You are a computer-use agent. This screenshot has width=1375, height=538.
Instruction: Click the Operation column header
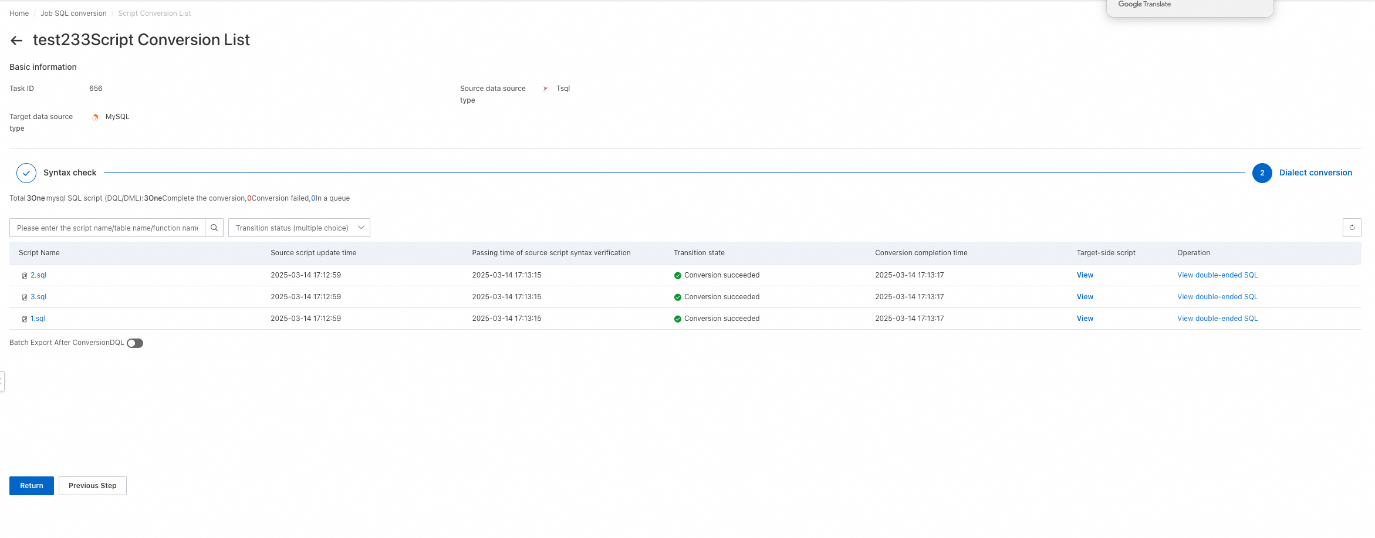pyautogui.click(x=1194, y=253)
